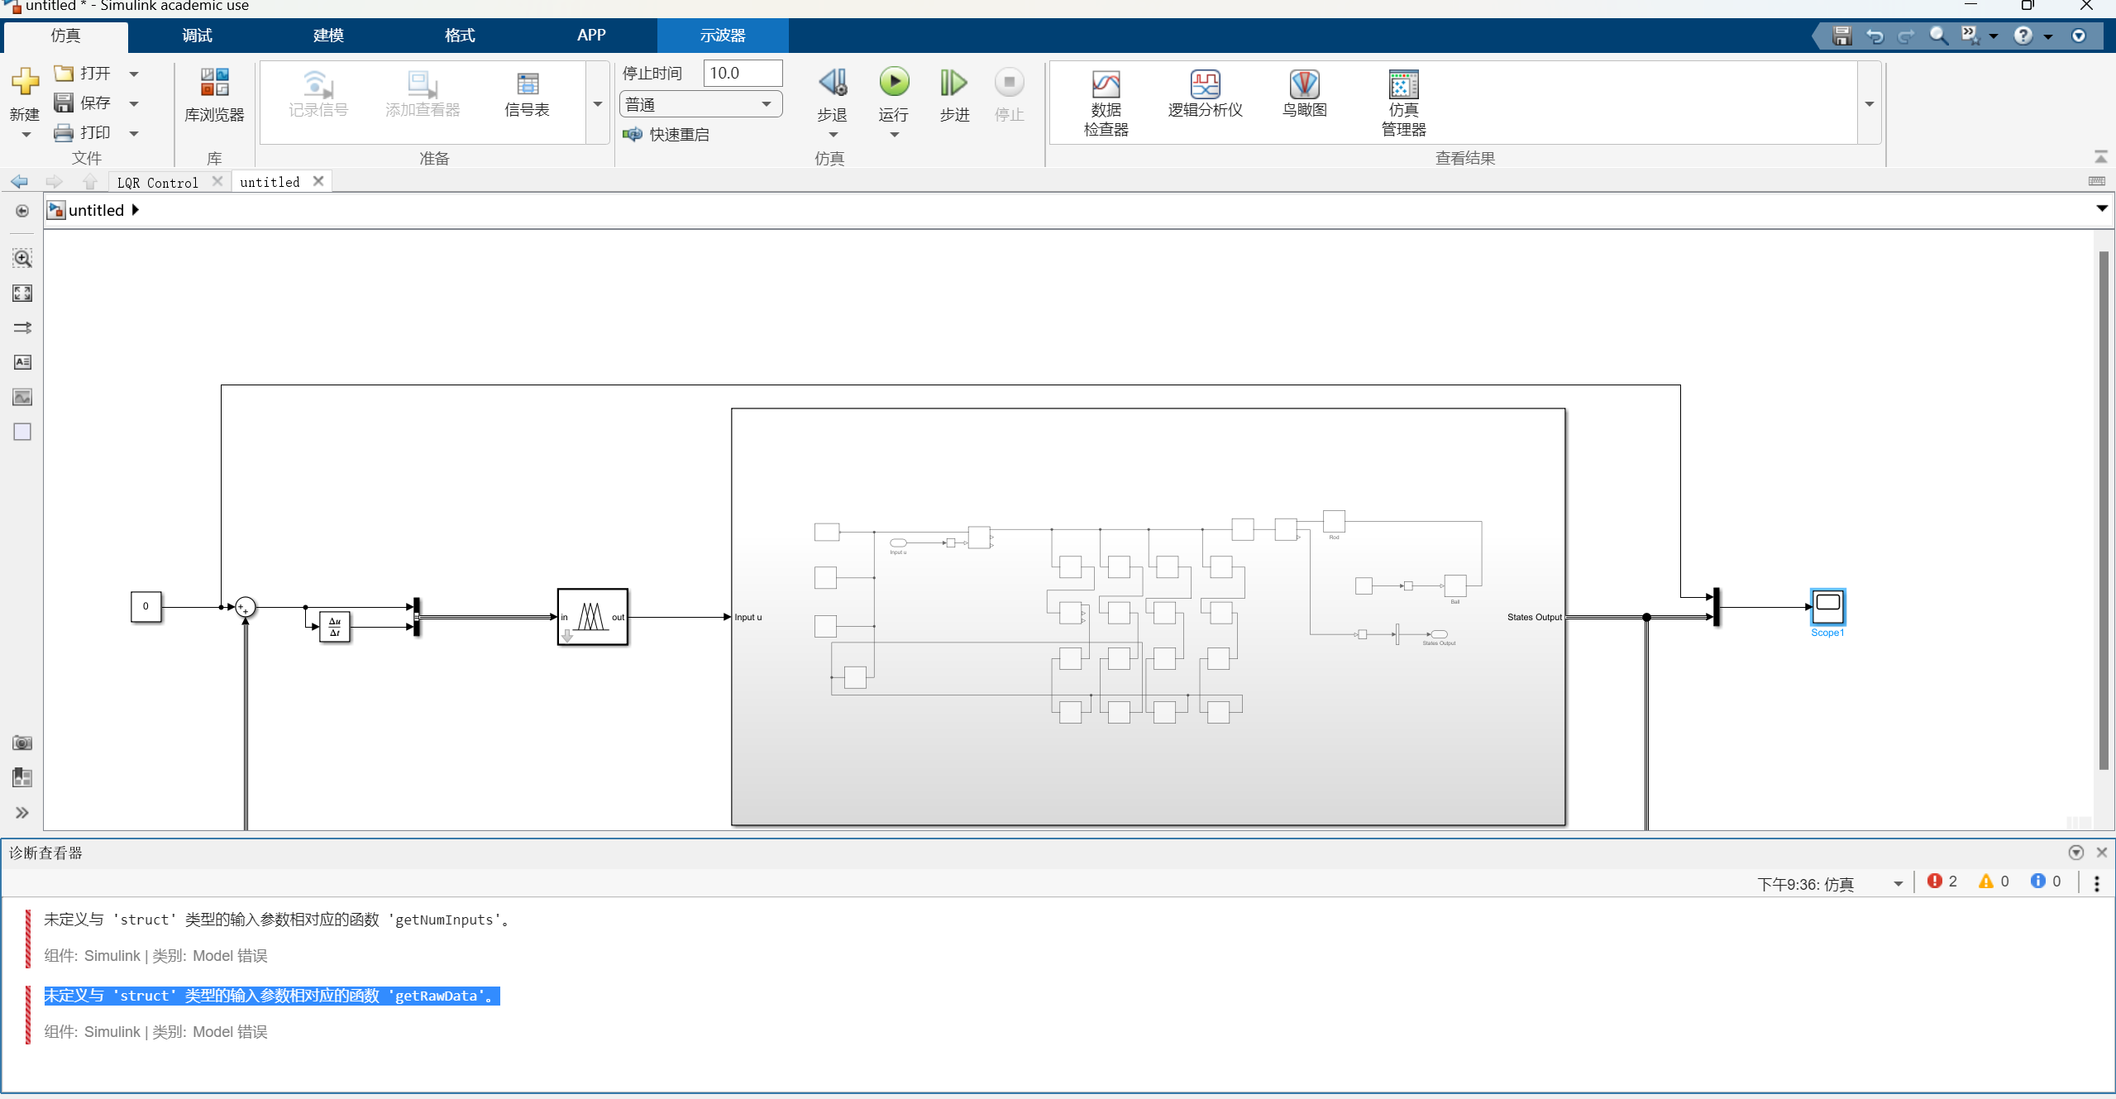Switch to the LQR Control model tab
This screenshot has height=1099, width=2116.
157,182
